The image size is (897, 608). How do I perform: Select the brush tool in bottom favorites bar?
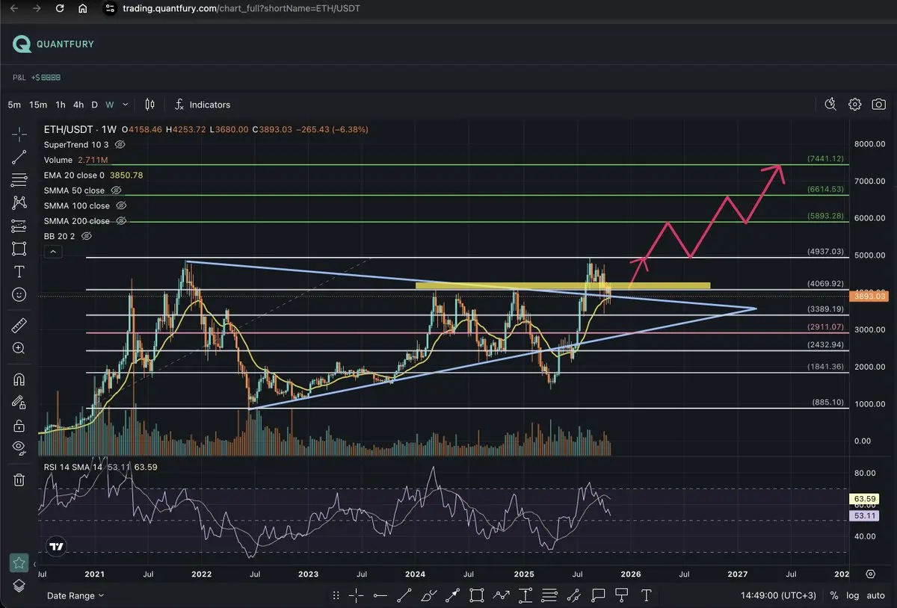(x=428, y=595)
